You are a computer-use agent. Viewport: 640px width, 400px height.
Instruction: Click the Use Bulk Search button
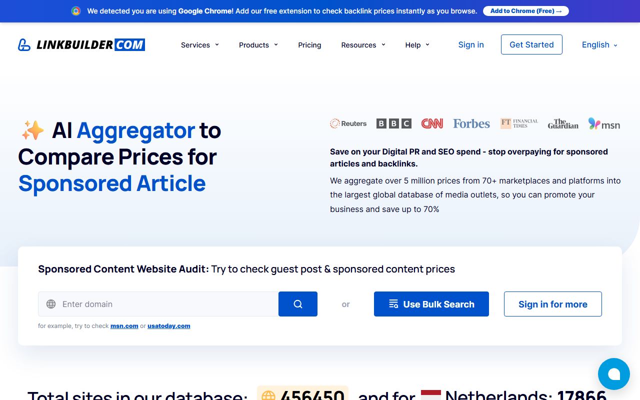tap(431, 304)
